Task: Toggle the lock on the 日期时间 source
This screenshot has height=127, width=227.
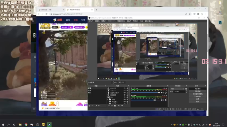Action: click(x=127, y=95)
